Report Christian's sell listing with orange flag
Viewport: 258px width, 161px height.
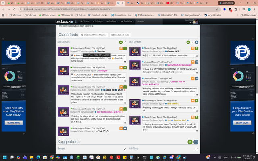click(x=121, y=48)
